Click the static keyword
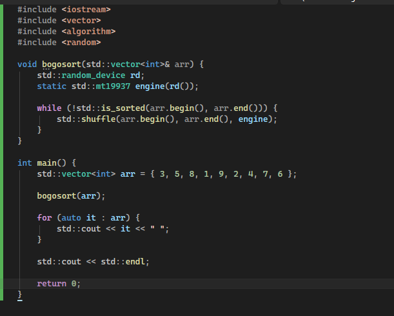The height and width of the screenshot is (316, 394). [52, 86]
